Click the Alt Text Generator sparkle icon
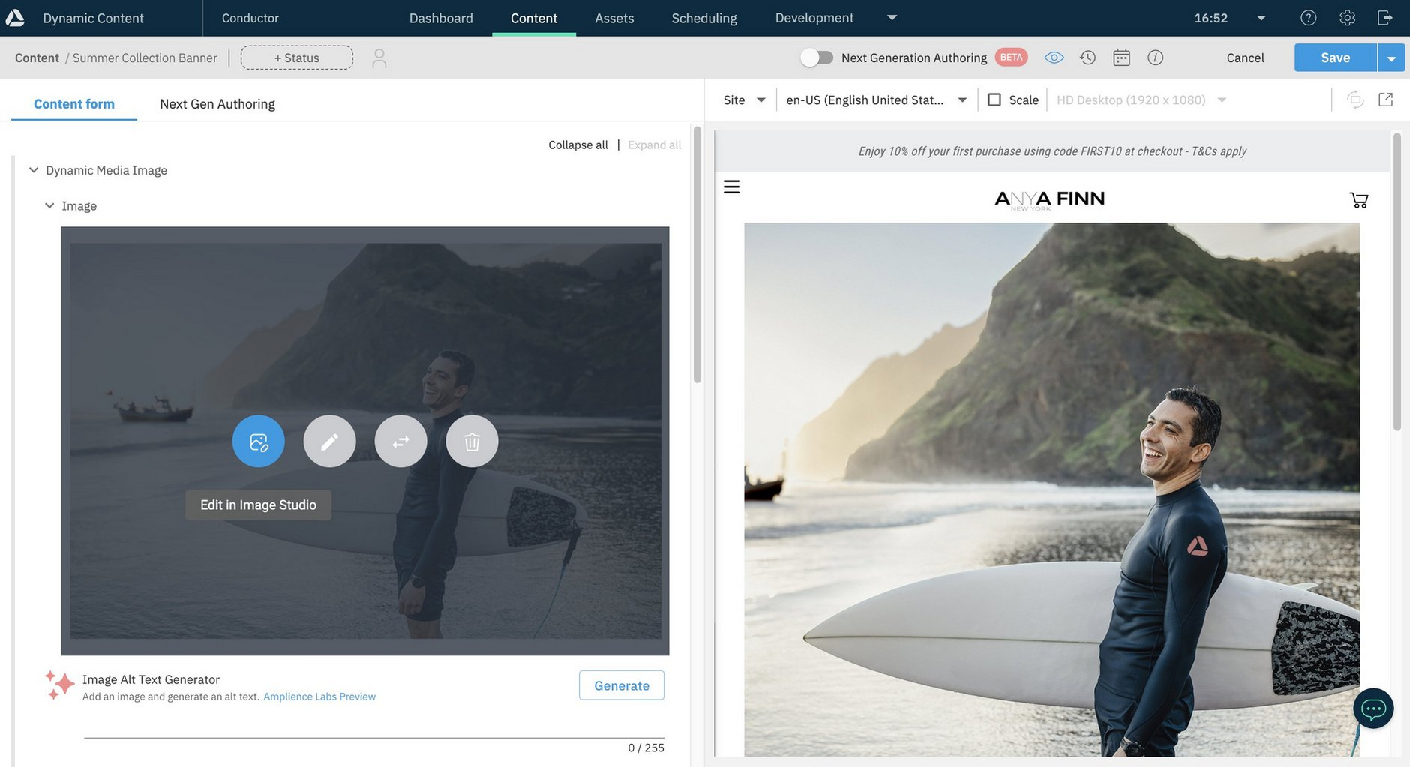The image size is (1410, 767). (59, 685)
